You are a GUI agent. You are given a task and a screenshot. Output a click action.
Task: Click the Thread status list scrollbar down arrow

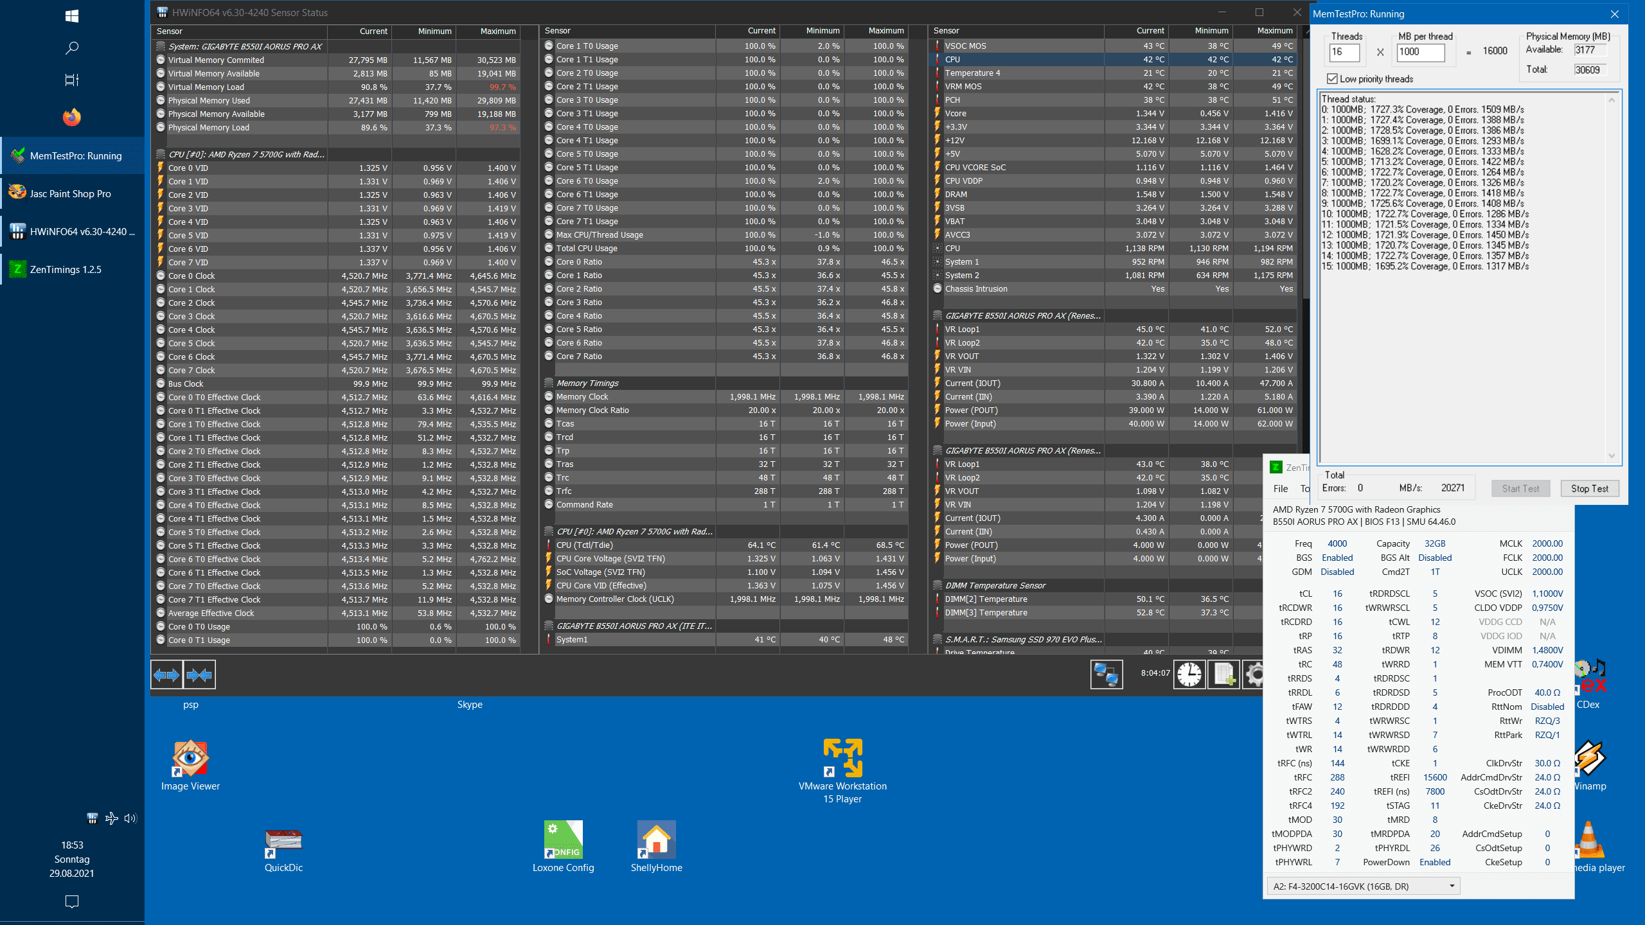1612,455
